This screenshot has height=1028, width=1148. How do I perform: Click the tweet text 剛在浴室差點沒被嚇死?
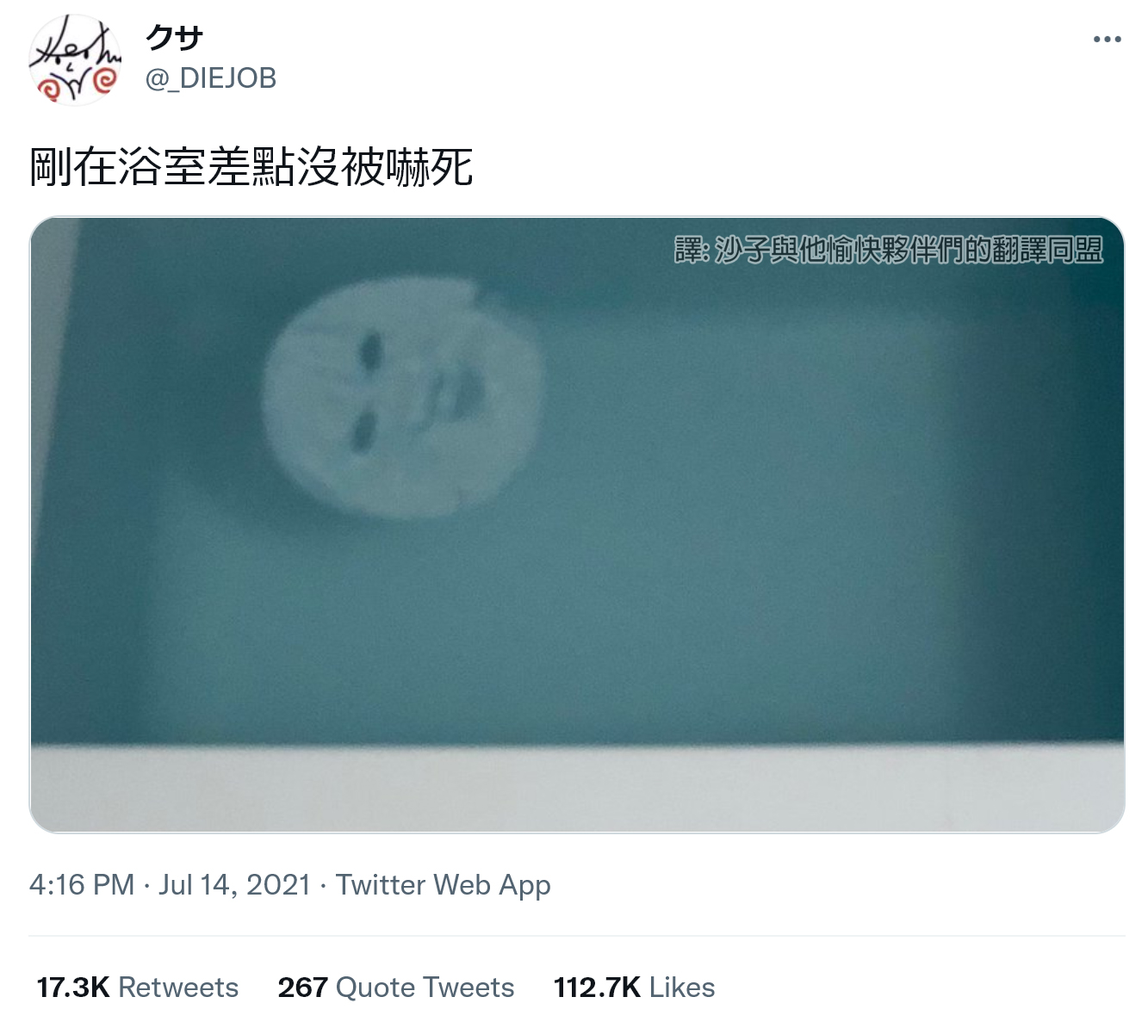coord(251,167)
